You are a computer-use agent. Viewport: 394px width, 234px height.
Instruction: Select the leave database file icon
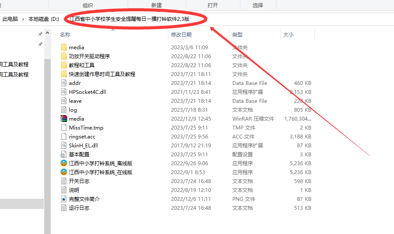[64, 101]
